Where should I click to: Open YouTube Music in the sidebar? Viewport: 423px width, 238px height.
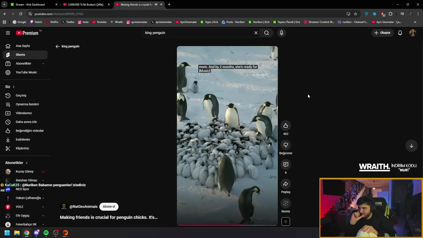pyautogui.click(x=25, y=72)
